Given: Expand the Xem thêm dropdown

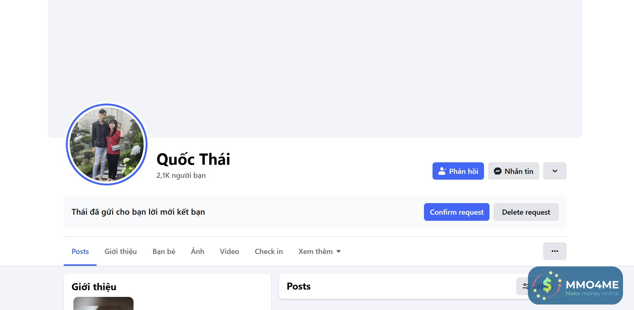Looking at the screenshot, I should click(x=319, y=252).
